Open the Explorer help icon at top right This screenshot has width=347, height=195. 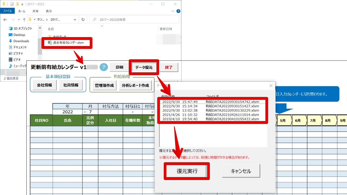(178, 11)
